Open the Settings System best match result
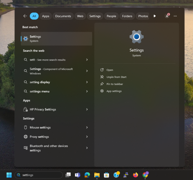Screen dimensions: 193x180 [56, 39]
